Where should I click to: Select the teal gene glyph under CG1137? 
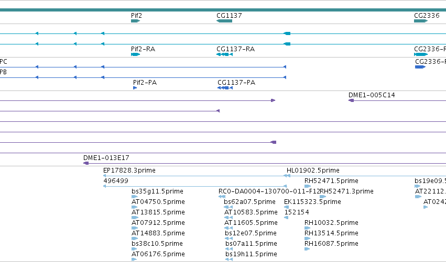[x=224, y=21]
